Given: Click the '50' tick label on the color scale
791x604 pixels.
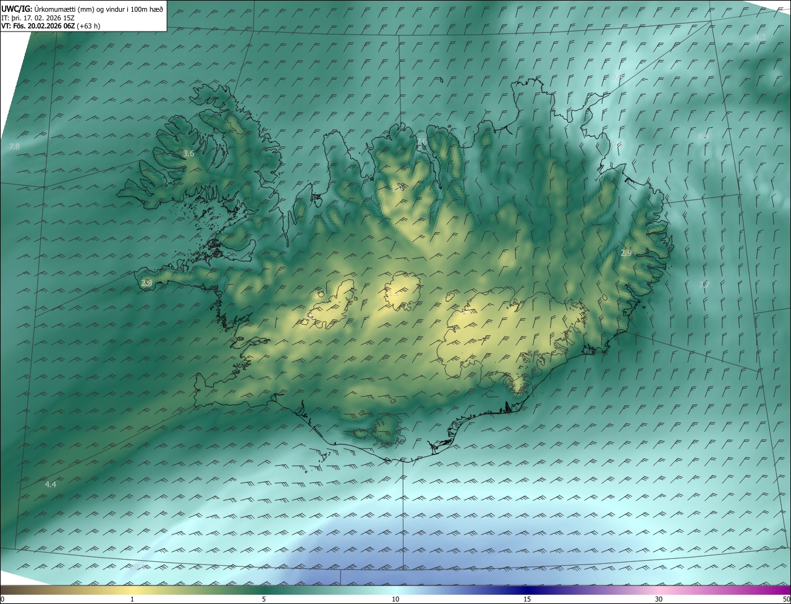Looking at the screenshot, I should pos(786,599).
